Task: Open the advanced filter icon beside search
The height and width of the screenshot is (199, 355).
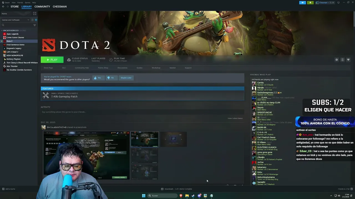Action: (35, 25)
